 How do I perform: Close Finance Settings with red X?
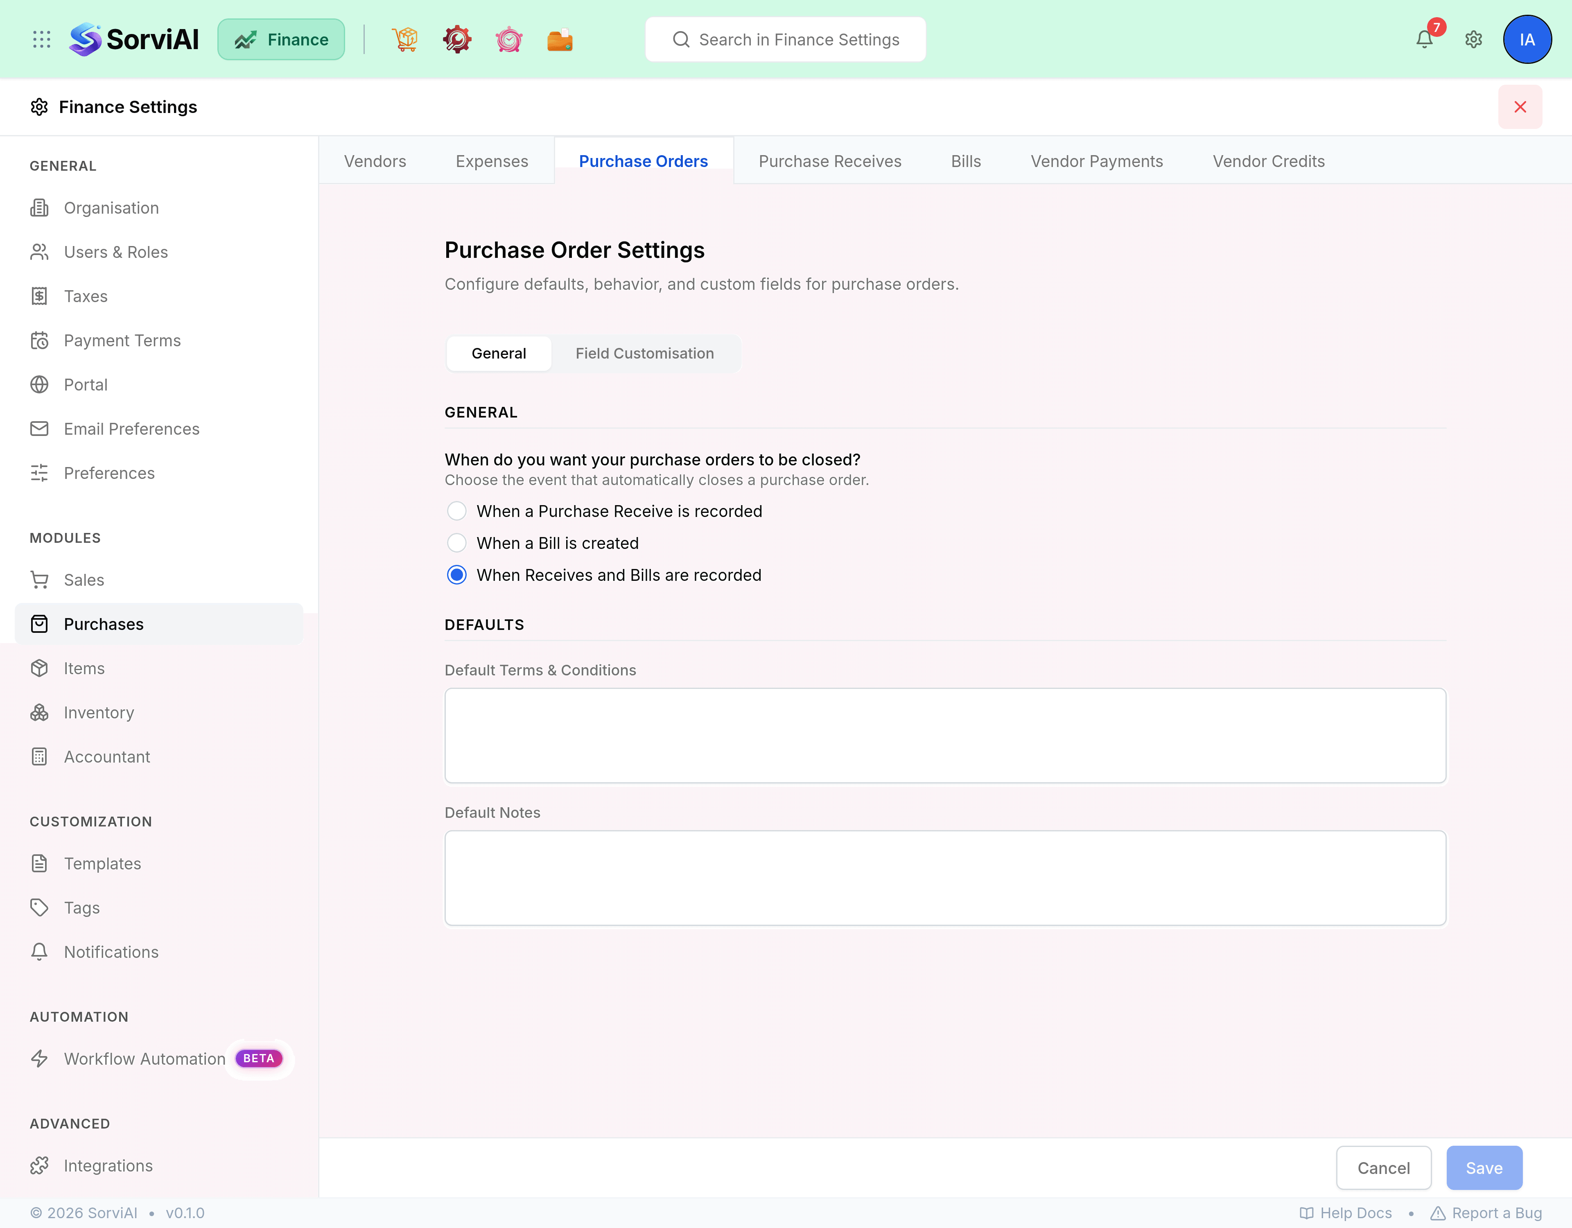pos(1520,106)
